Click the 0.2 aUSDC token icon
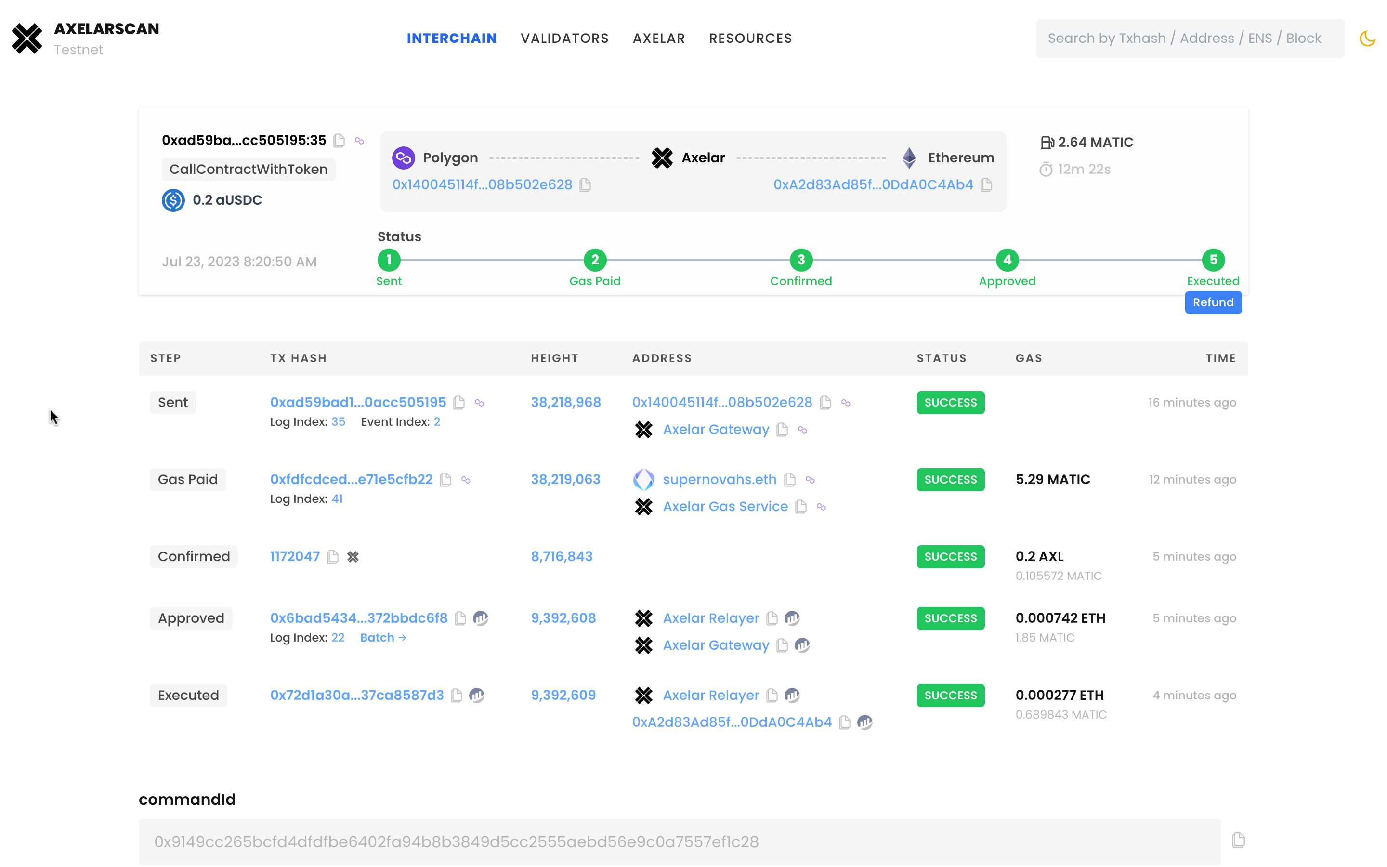The height and width of the screenshot is (867, 1387). [173, 200]
